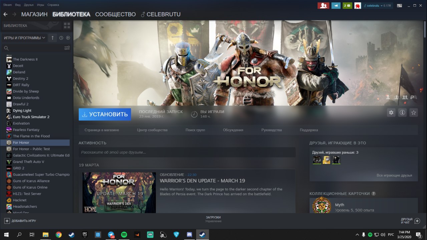
Task: Open Steam menu
Action: 7,5
